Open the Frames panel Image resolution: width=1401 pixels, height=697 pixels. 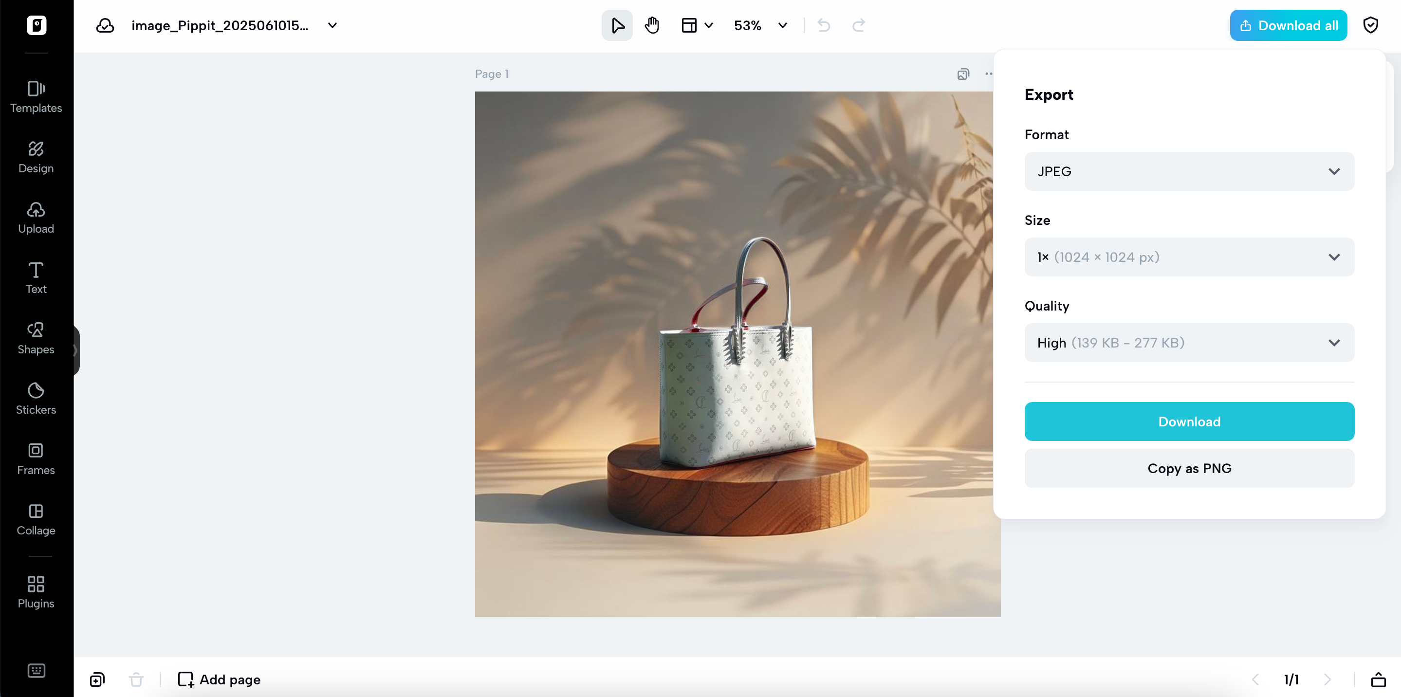tap(36, 459)
